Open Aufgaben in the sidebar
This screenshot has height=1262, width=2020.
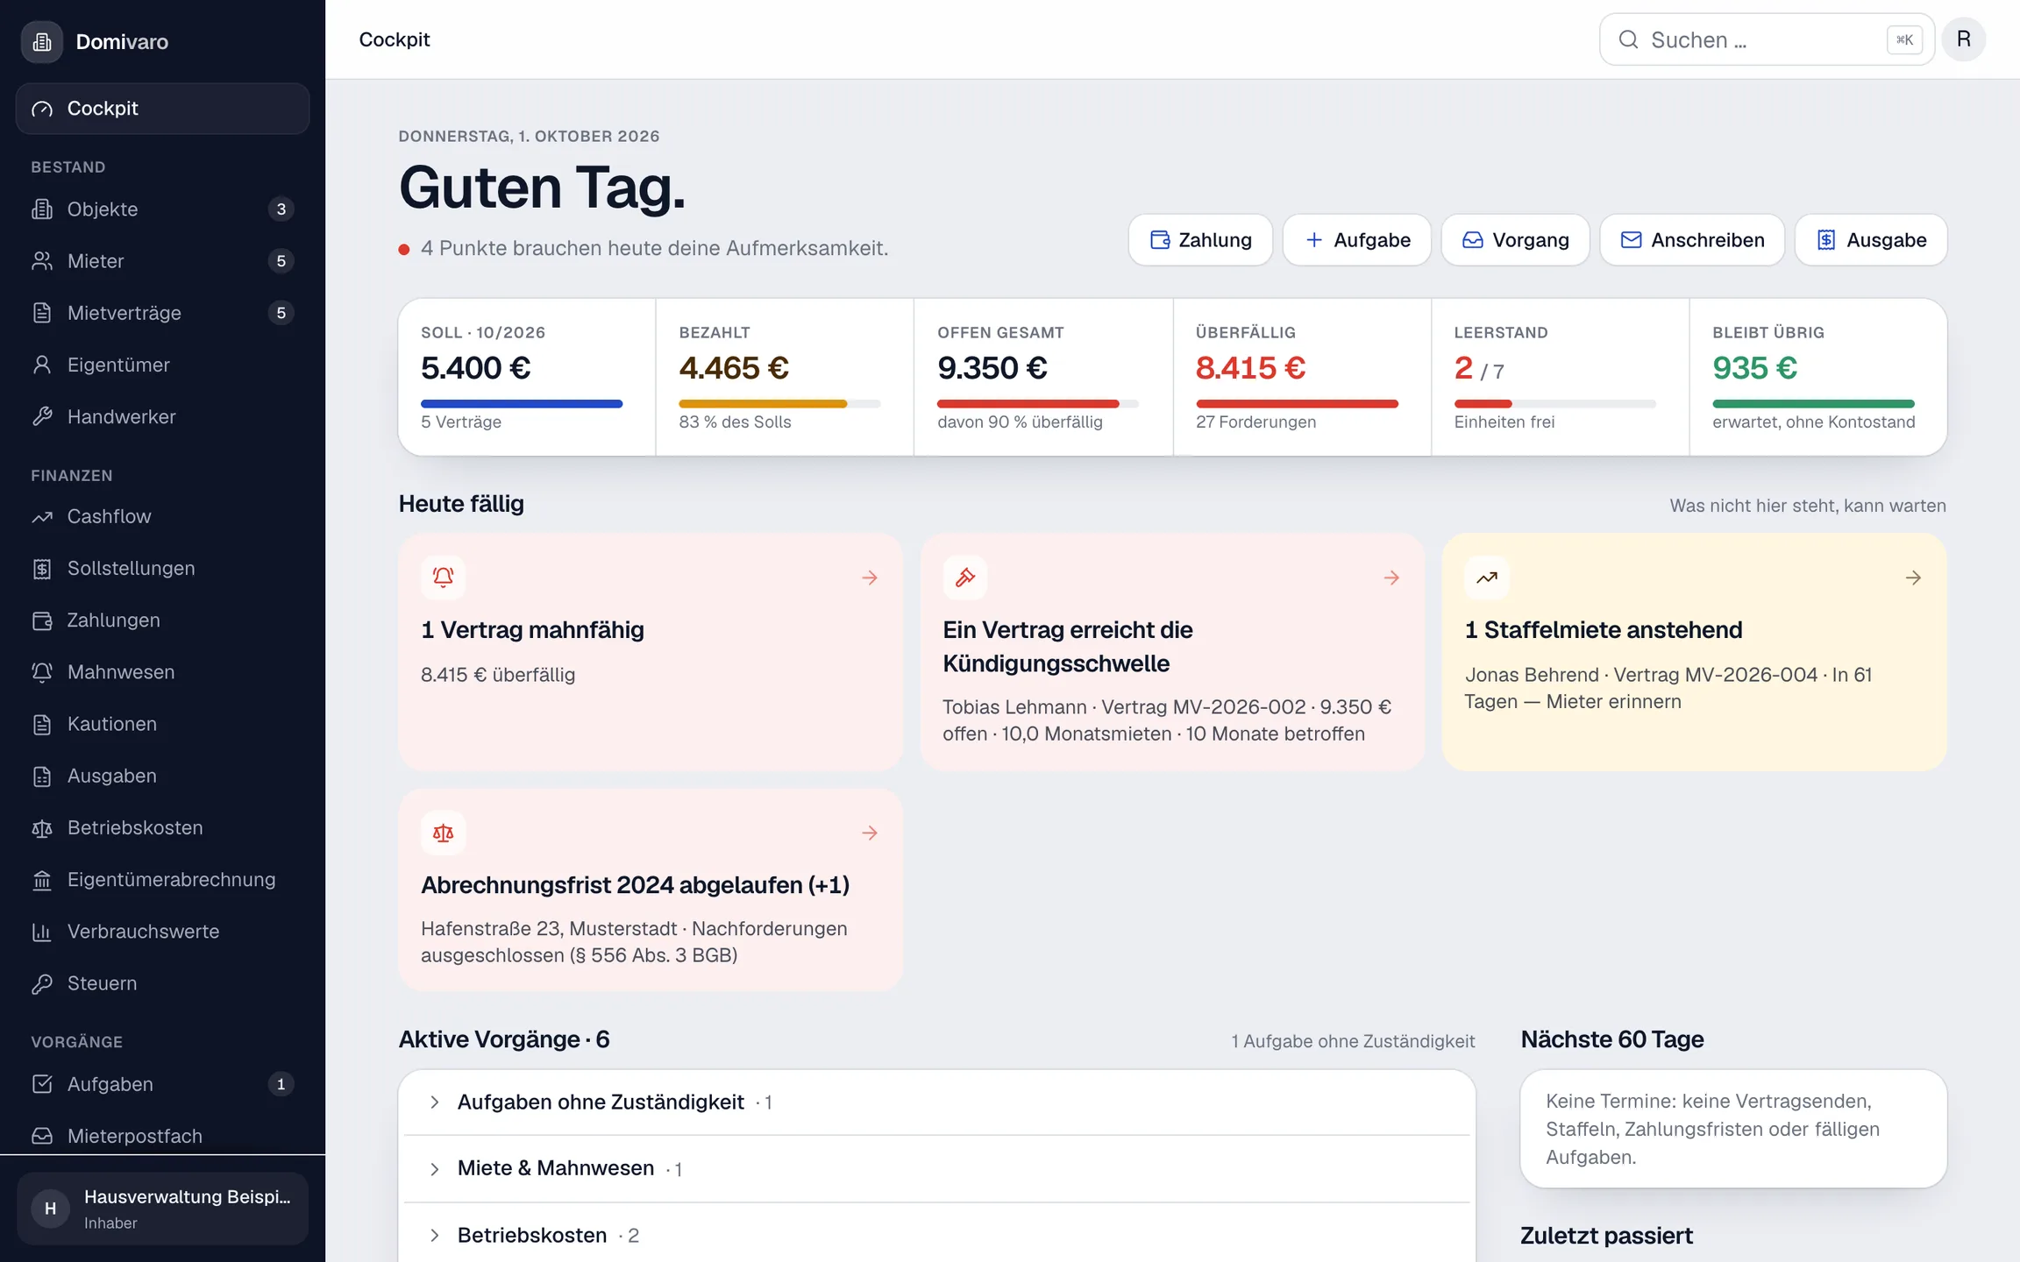click(162, 1084)
